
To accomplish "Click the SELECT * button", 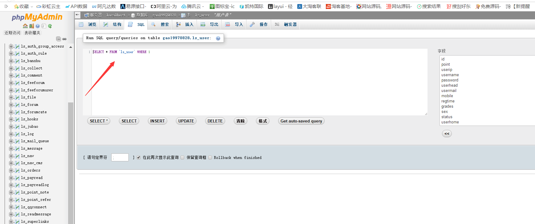I will 99,121.
